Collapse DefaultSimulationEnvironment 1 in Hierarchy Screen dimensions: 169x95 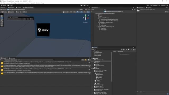[96, 13]
